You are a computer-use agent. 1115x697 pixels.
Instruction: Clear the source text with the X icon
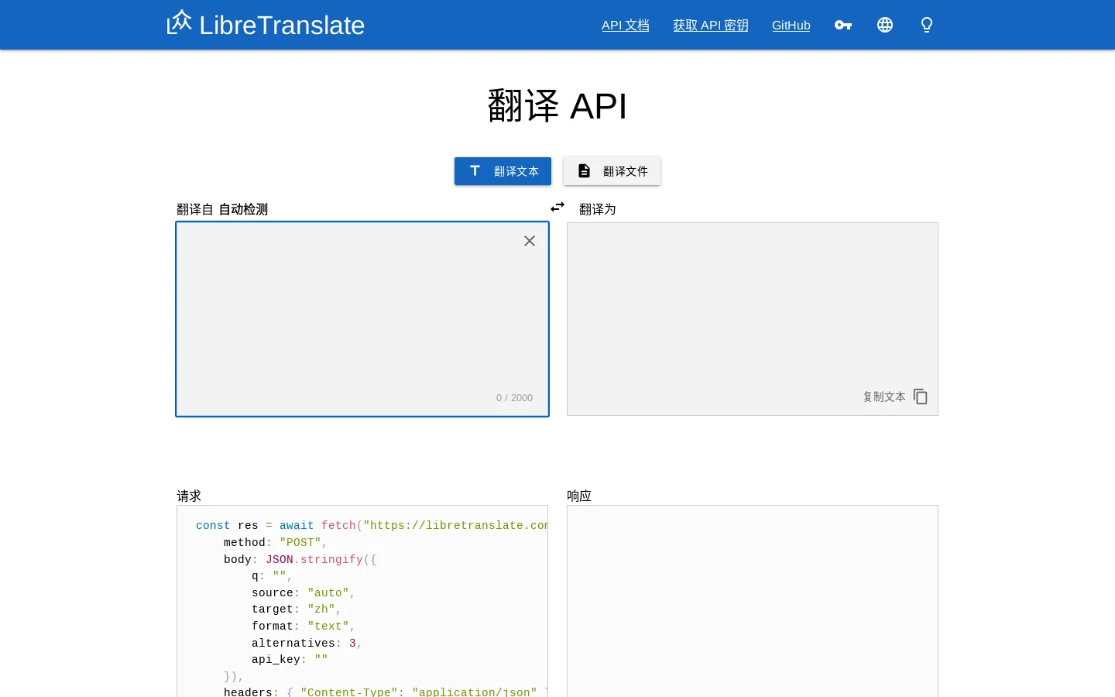[530, 241]
